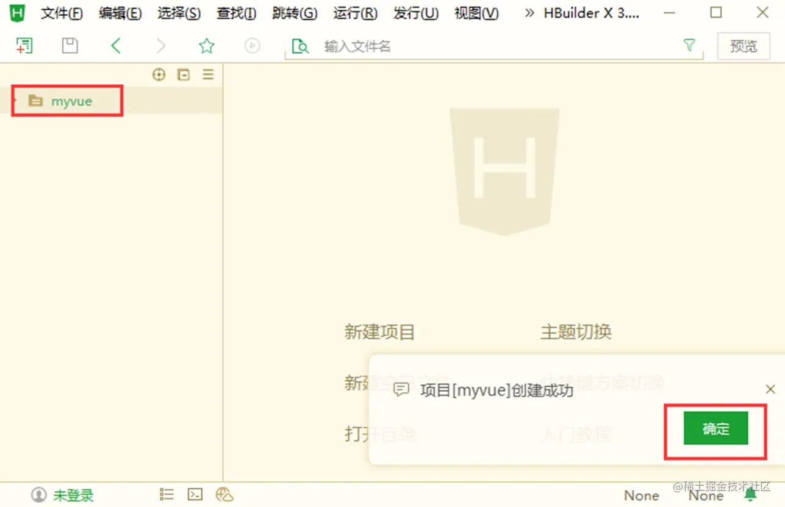Open the terminal icon in status bar
785x507 pixels.
tap(195, 494)
